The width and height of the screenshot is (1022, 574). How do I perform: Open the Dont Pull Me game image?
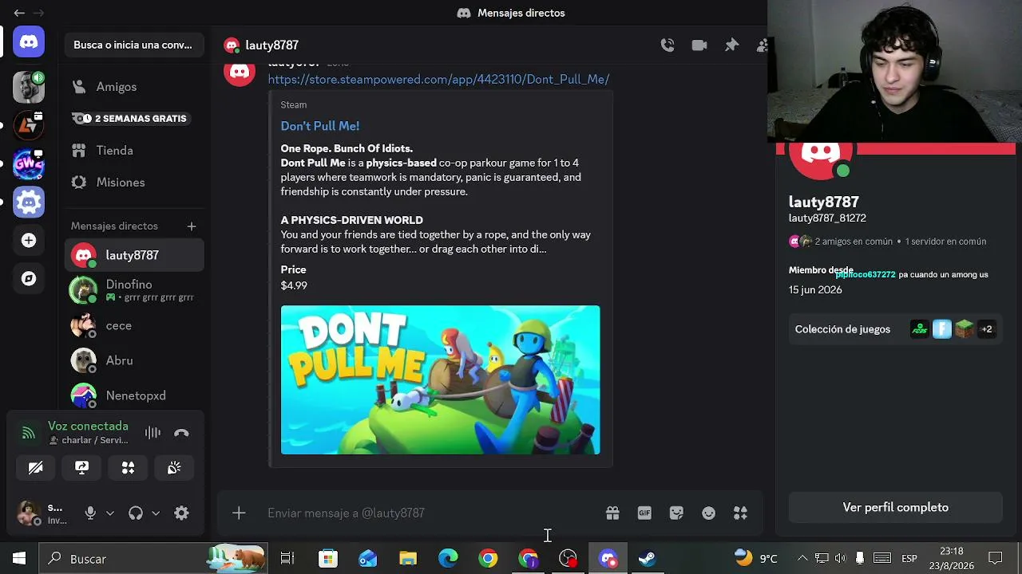coord(440,380)
